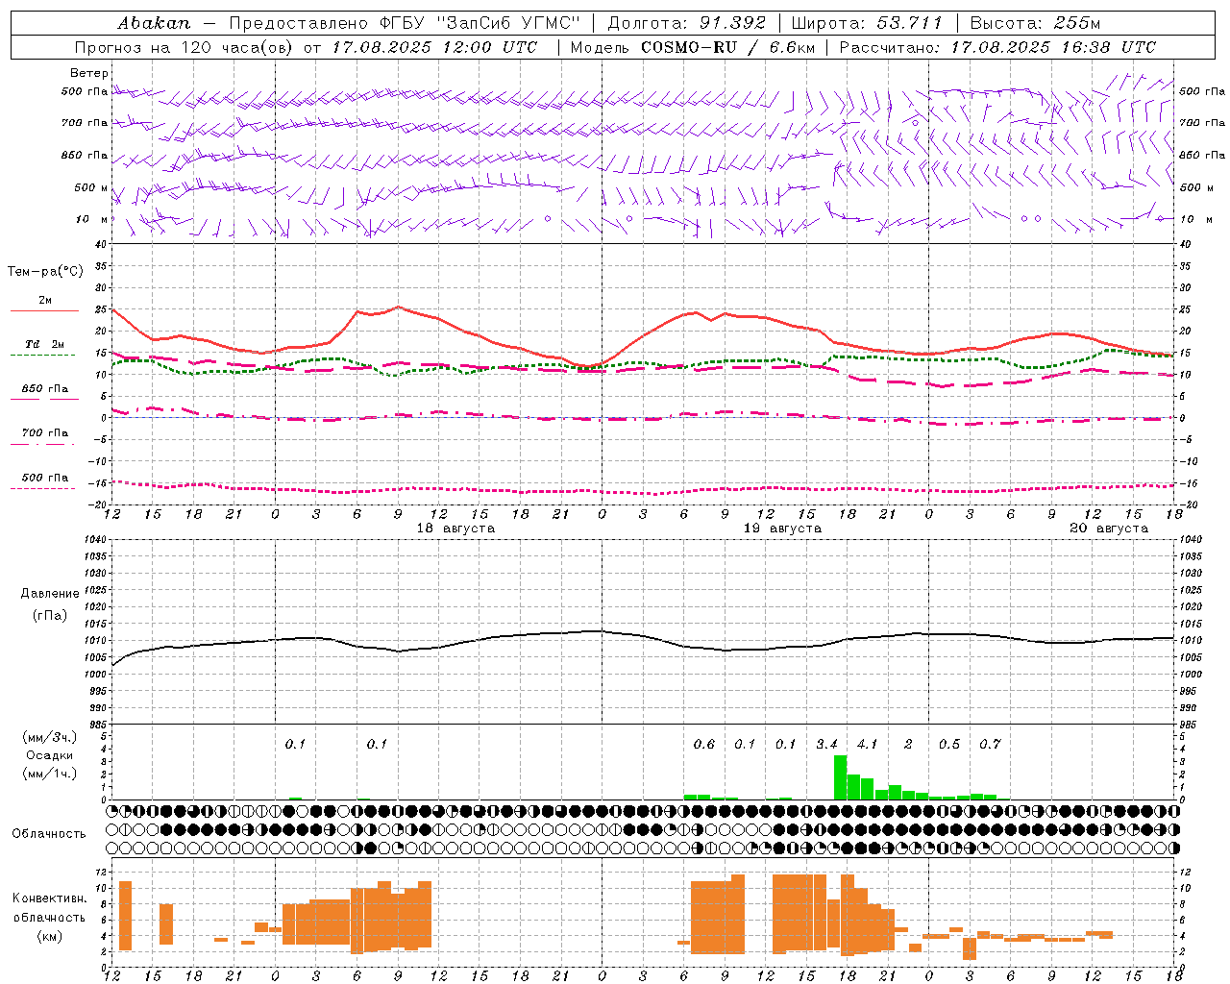Screen dimensions: 1230x984
Task: Click the 'Широта: 53.711' latitude value
Action: click(x=868, y=23)
